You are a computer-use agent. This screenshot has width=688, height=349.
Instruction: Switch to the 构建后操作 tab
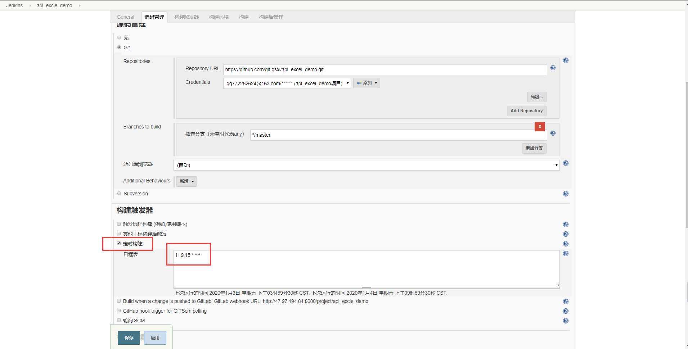(271, 17)
